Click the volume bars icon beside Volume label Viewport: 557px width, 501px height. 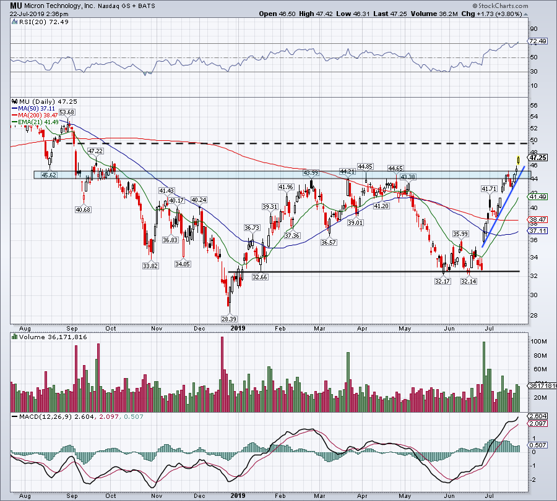tap(15, 337)
